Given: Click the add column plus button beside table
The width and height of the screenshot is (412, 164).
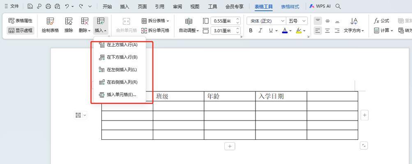Looking at the screenshot, I should pos(364,115).
